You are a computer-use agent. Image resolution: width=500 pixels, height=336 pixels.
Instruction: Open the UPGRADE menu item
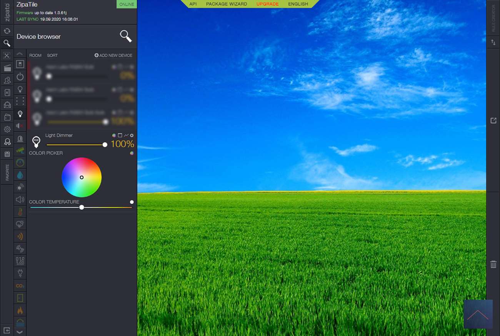coord(268,4)
